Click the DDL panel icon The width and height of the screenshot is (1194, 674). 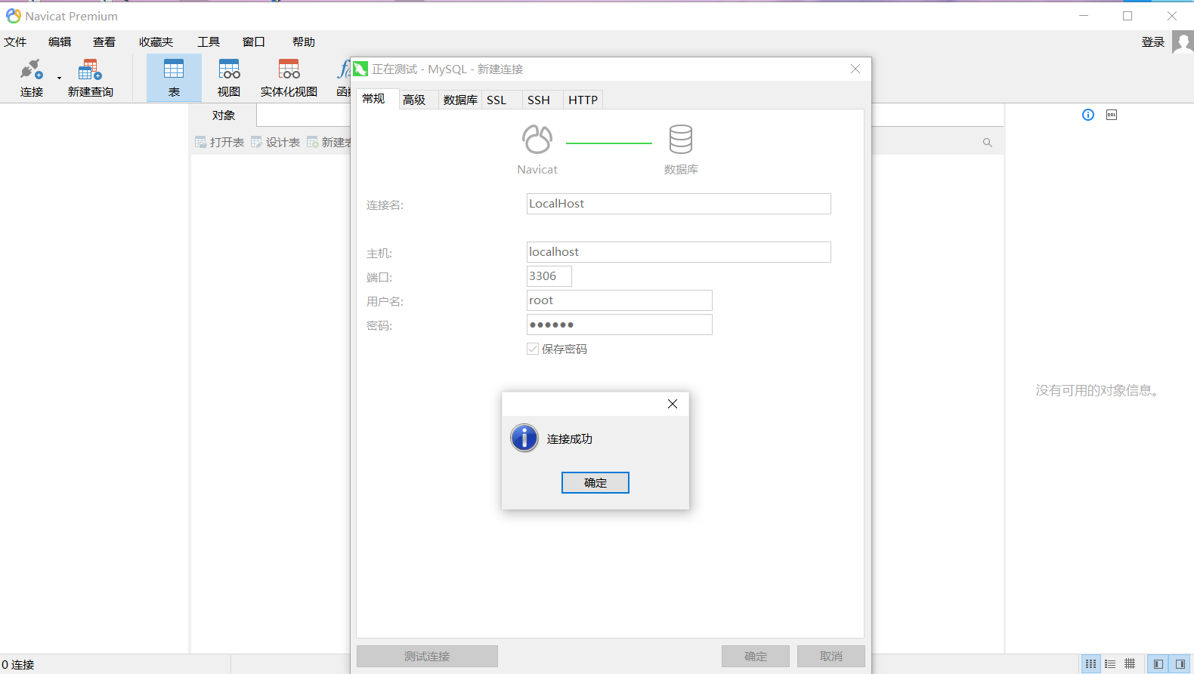coord(1112,115)
